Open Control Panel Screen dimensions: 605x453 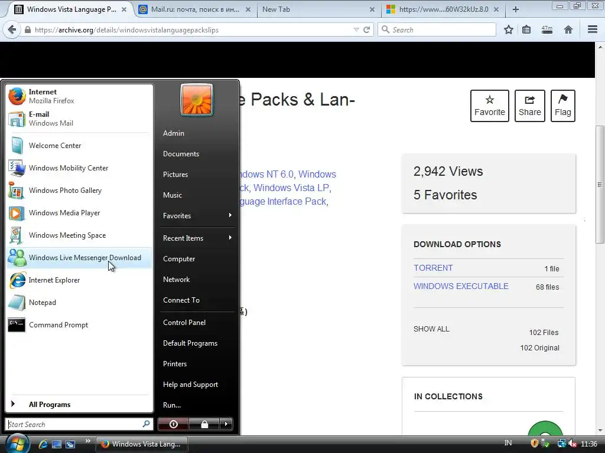click(197, 323)
